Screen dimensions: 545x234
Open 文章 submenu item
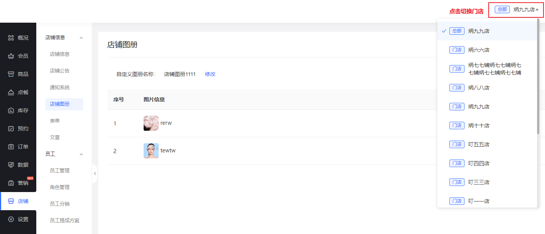[x=55, y=137]
